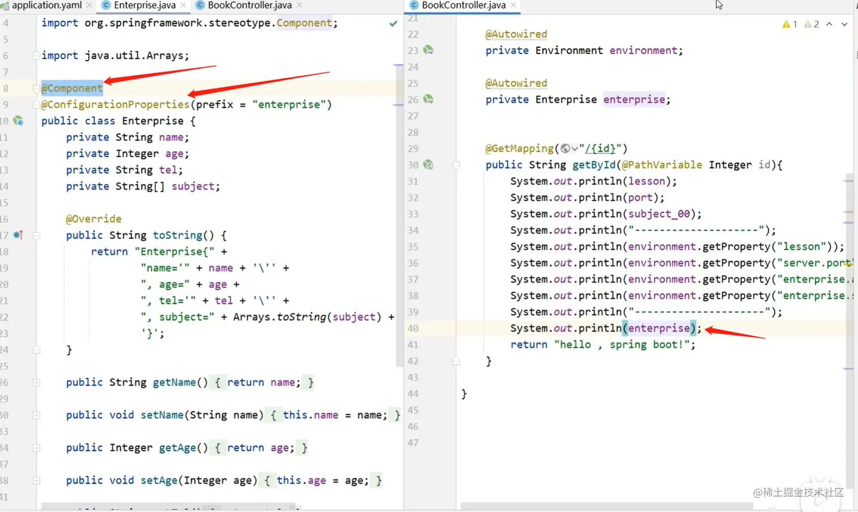This screenshot has width=858, height=512.
Task: Select the Enterprise.java tab
Action: tap(145, 5)
